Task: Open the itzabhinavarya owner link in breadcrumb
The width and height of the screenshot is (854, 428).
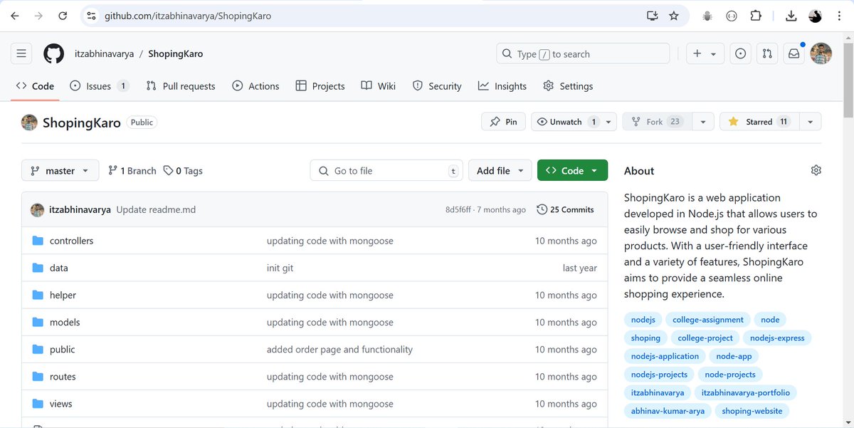Action: tap(104, 53)
